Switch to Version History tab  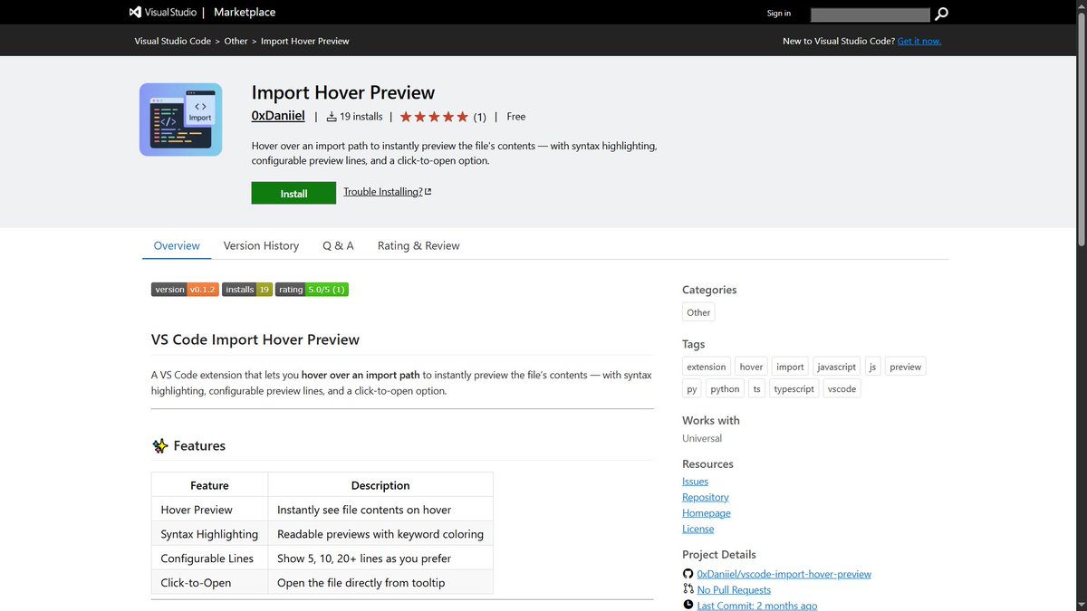261,245
